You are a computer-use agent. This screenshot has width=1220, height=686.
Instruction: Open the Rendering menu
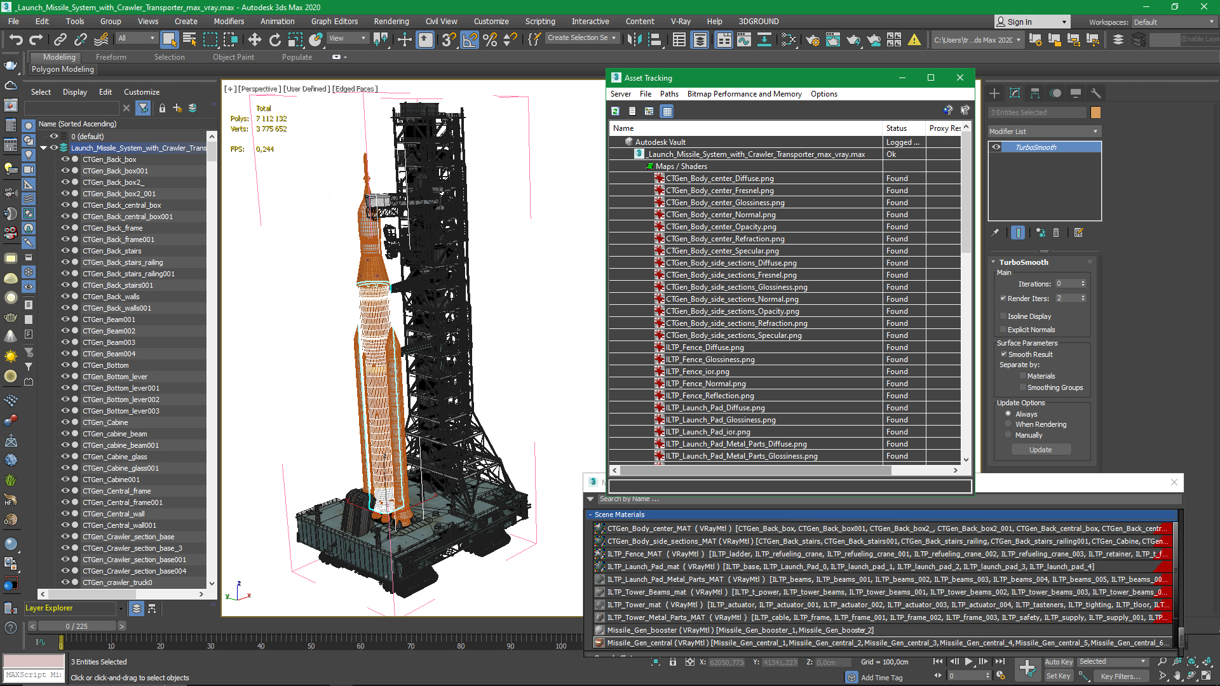(x=391, y=22)
